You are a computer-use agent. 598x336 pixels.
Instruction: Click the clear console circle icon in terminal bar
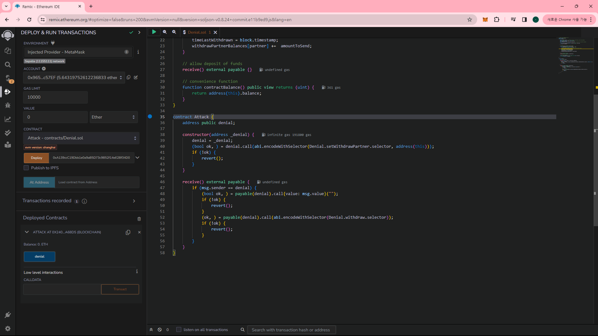coord(159,330)
